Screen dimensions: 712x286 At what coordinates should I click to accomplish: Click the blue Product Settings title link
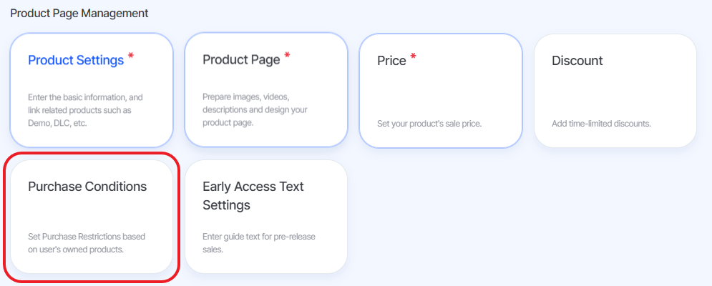(x=76, y=60)
